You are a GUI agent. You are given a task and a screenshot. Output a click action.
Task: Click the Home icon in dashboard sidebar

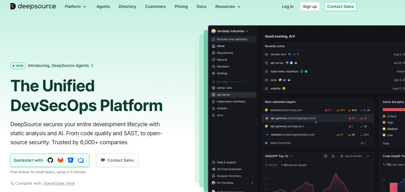point(214,46)
